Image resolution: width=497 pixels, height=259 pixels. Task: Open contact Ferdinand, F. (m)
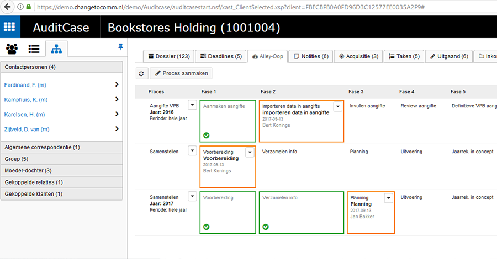click(25, 85)
